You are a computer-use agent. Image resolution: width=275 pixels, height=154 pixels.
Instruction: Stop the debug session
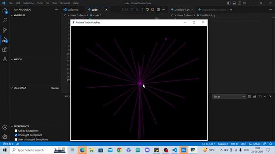coord(153,9)
